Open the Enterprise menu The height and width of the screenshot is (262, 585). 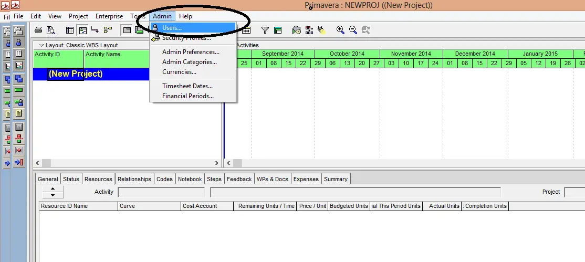[x=109, y=16]
